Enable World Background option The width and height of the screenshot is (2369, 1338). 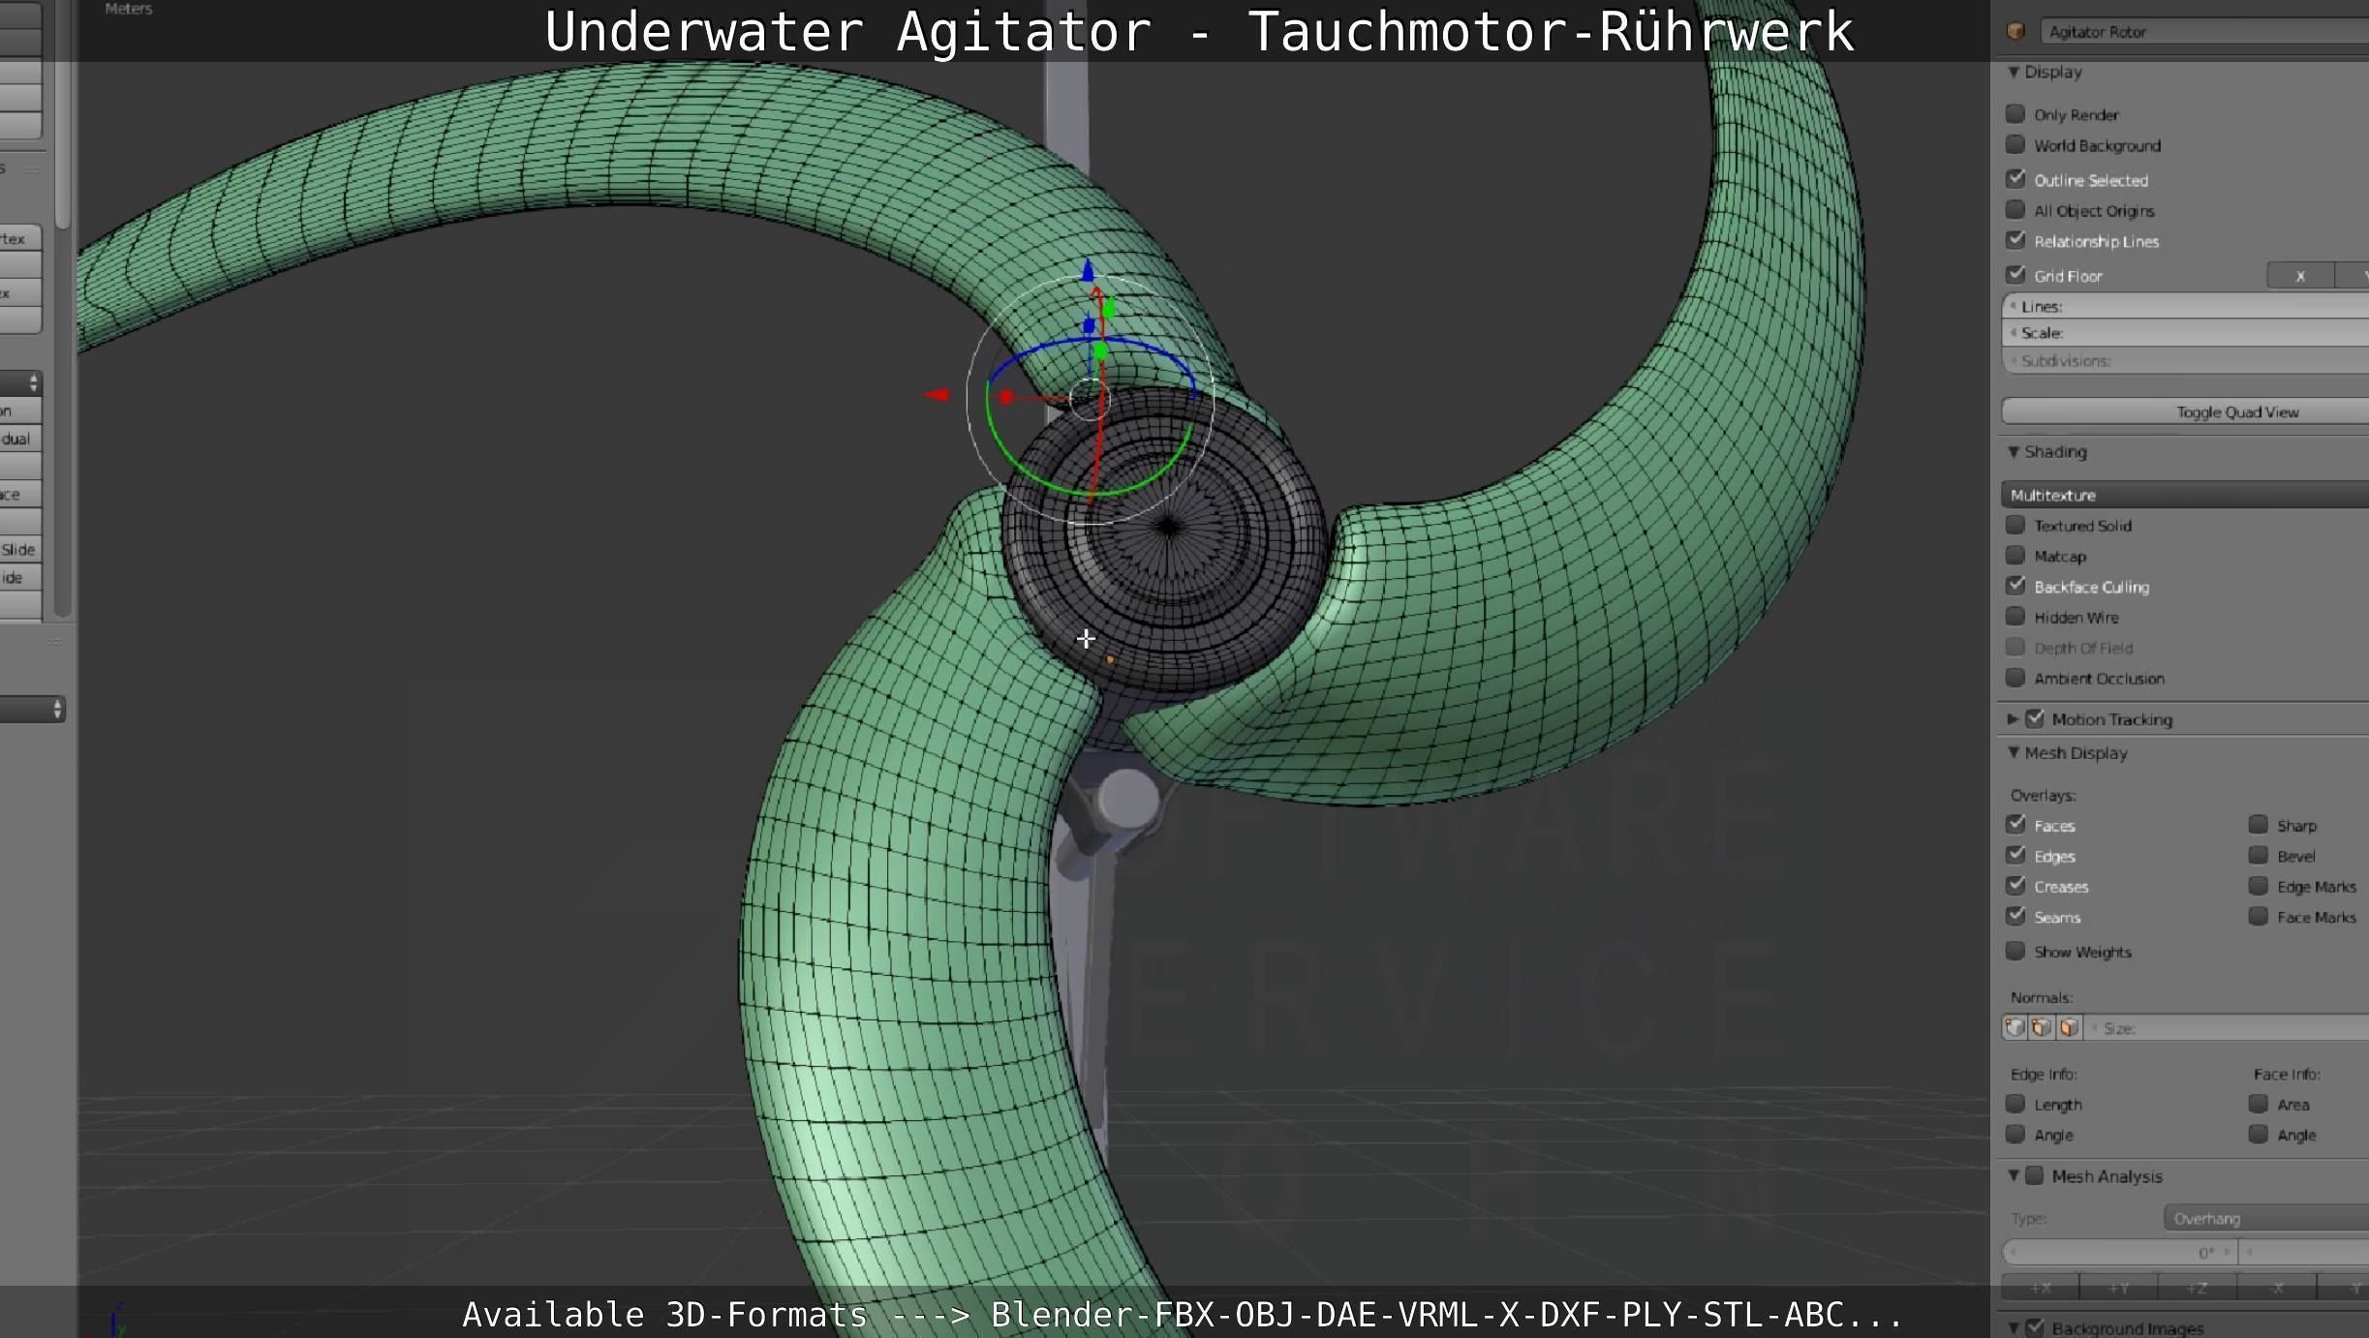[2015, 145]
